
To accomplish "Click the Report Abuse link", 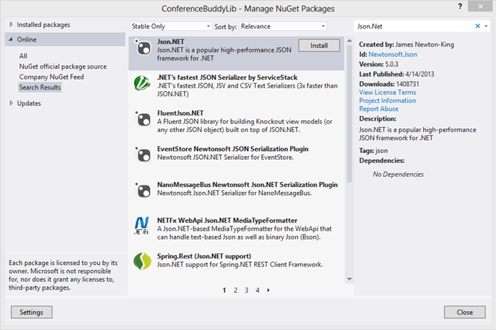I will click(x=378, y=109).
